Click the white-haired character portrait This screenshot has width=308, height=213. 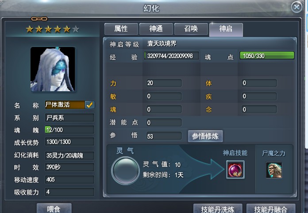(x=53, y=69)
